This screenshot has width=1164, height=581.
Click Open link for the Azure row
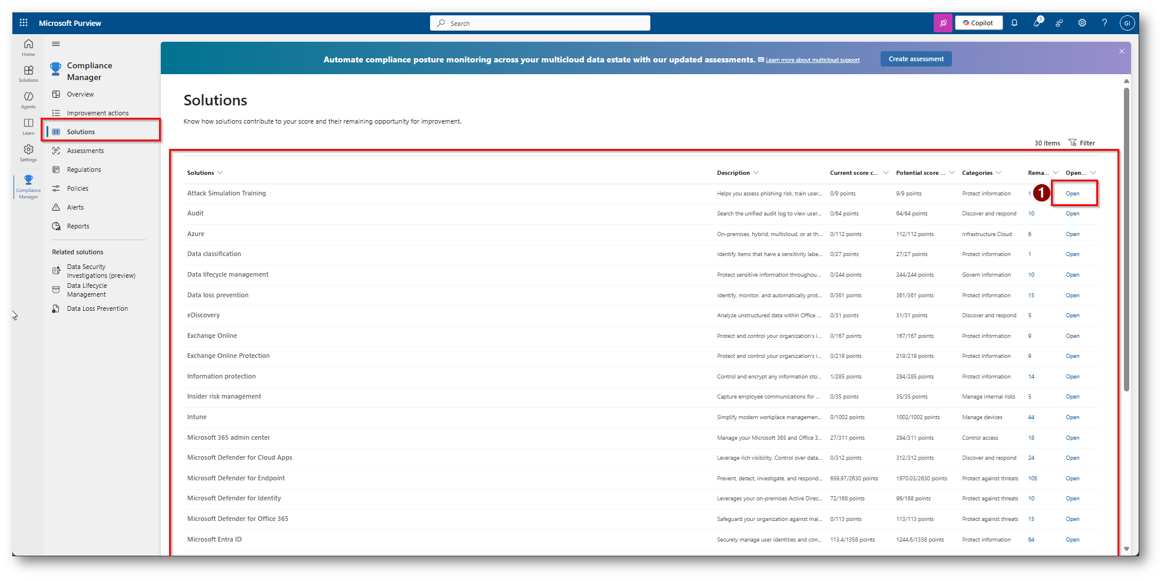(1072, 234)
